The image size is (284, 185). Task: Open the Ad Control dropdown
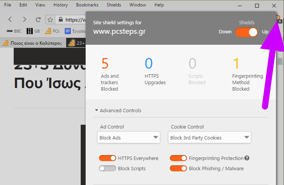(129, 137)
